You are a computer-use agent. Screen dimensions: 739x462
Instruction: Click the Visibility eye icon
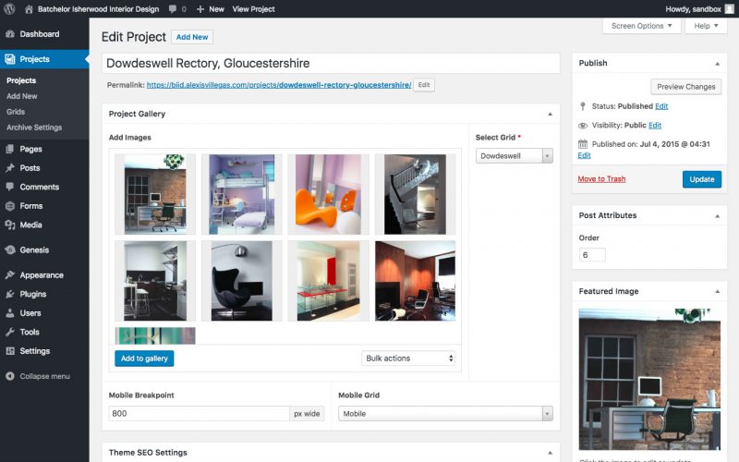[583, 126]
